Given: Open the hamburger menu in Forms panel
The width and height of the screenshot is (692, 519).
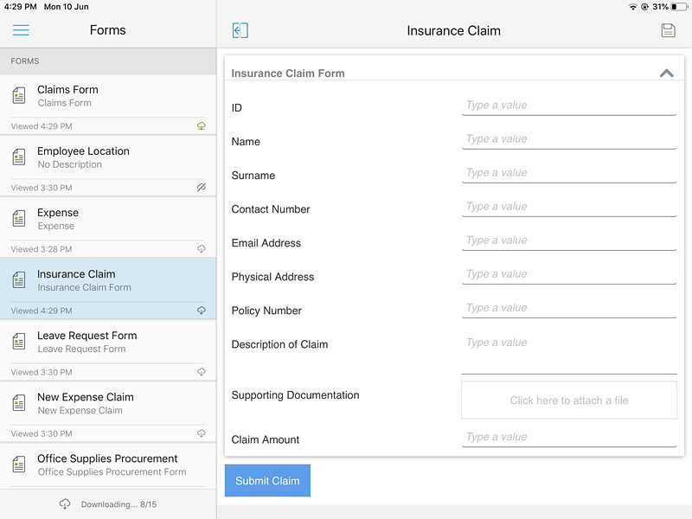Looking at the screenshot, I should click(21, 30).
